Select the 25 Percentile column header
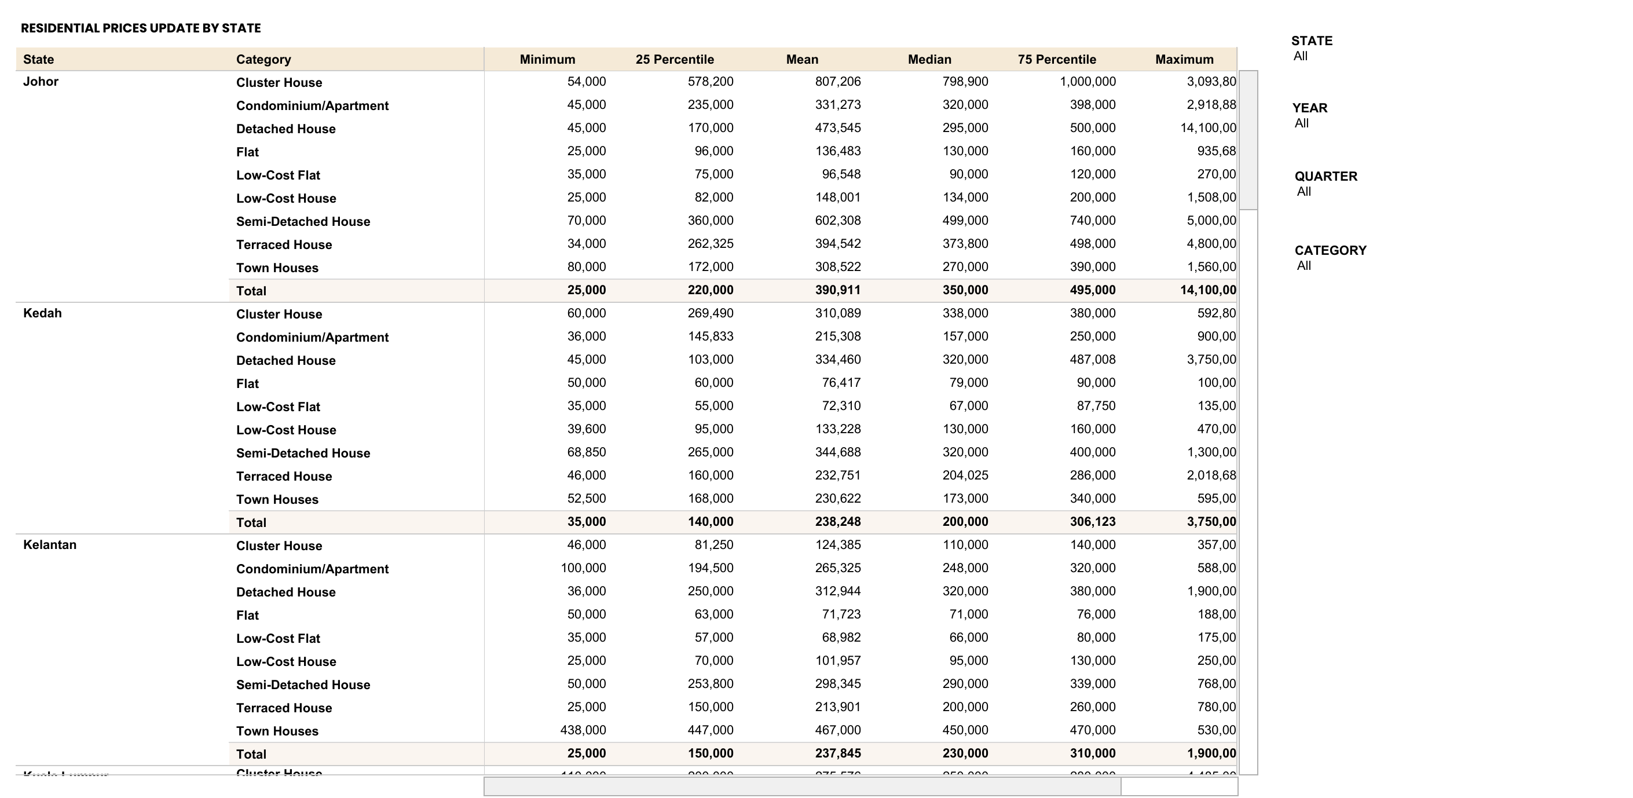The image size is (1633, 798). [x=675, y=59]
